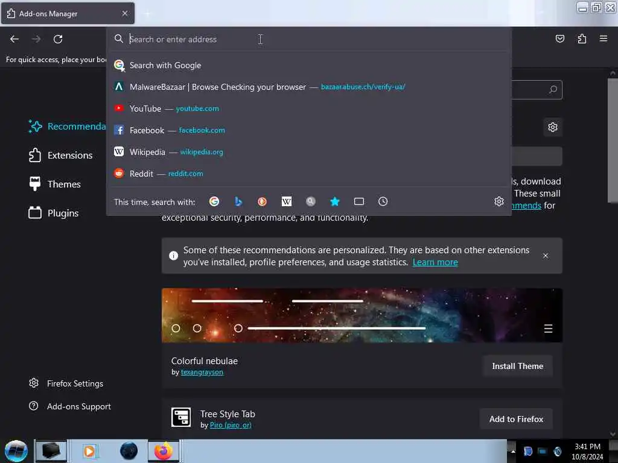This screenshot has width=618, height=463.
Task: Open the Pocket save icon
Action: tap(559, 39)
